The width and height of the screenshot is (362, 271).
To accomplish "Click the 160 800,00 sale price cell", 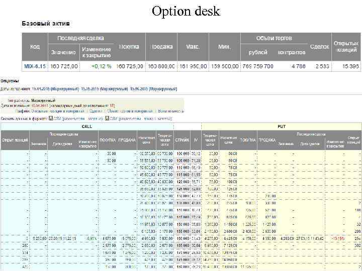I will [161, 66].
